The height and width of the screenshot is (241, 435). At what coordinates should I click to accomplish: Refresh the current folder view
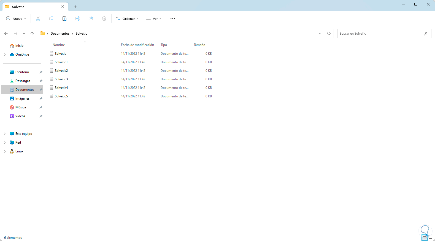click(329, 33)
